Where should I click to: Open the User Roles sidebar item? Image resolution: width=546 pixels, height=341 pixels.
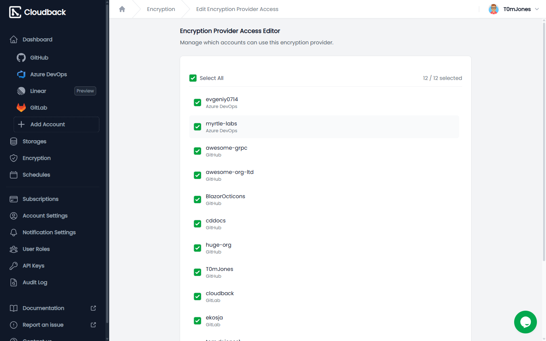click(x=53, y=249)
